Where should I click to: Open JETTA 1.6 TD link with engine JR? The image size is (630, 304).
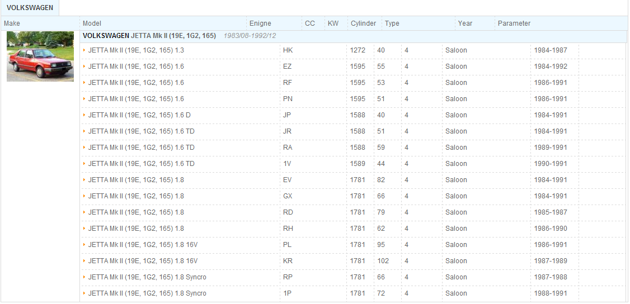pos(142,131)
